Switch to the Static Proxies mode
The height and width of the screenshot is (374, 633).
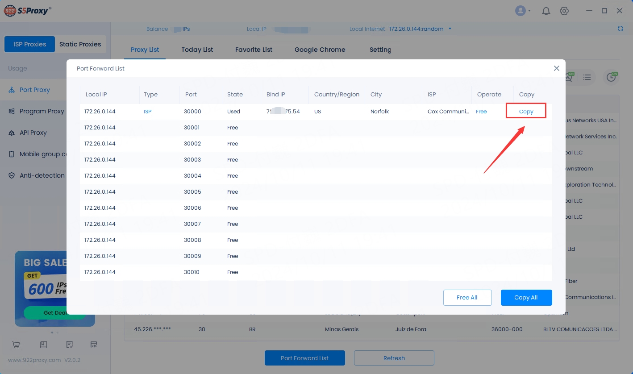click(80, 44)
